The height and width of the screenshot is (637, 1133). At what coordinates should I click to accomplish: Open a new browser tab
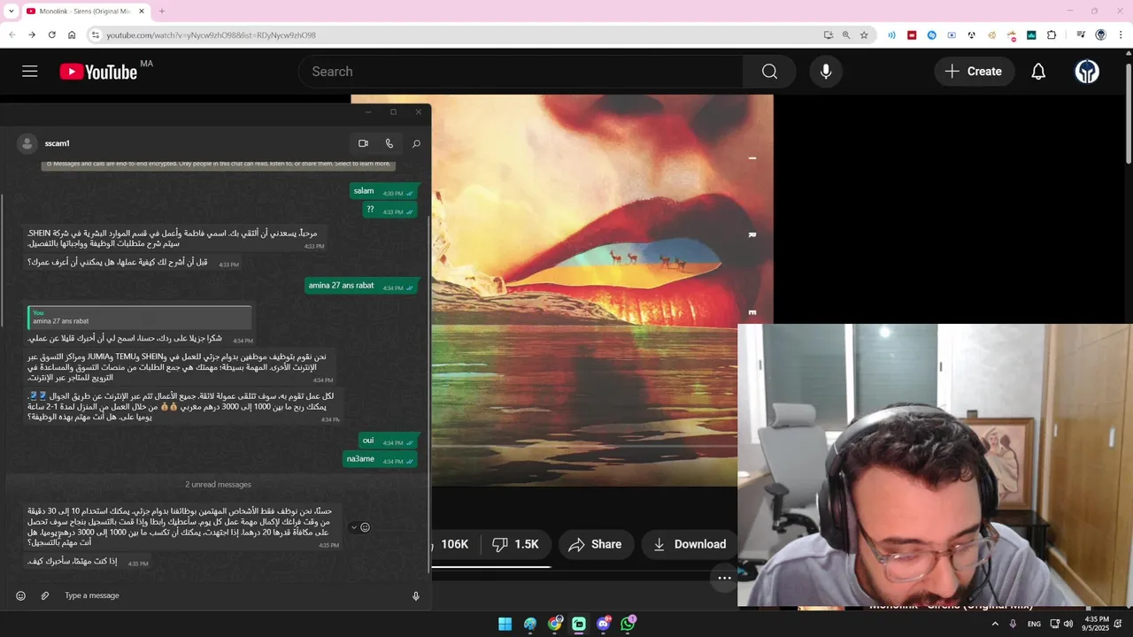161,12
